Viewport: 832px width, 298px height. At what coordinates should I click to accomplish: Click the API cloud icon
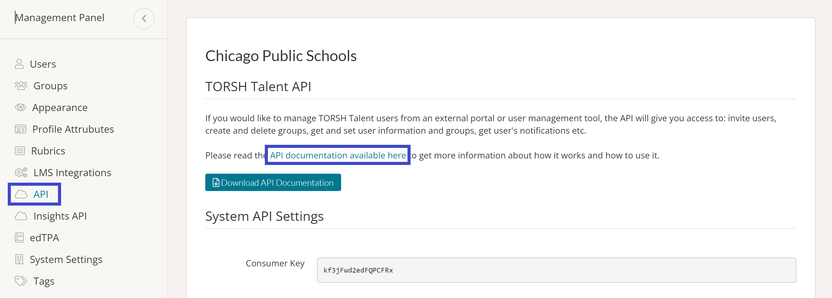pos(21,194)
